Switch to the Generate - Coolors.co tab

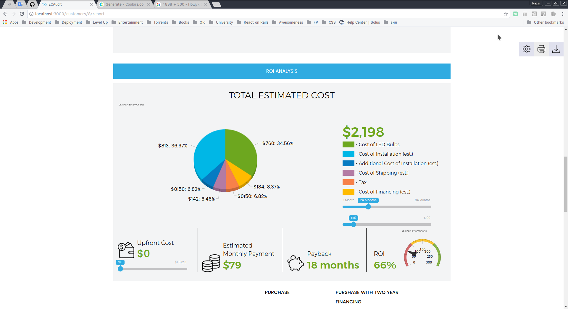[124, 4]
